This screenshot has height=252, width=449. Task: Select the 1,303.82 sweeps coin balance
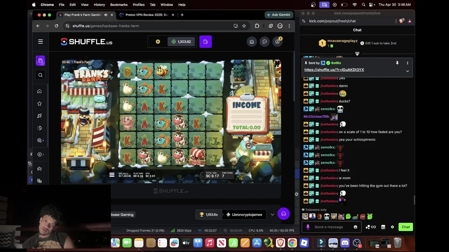tap(181, 42)
